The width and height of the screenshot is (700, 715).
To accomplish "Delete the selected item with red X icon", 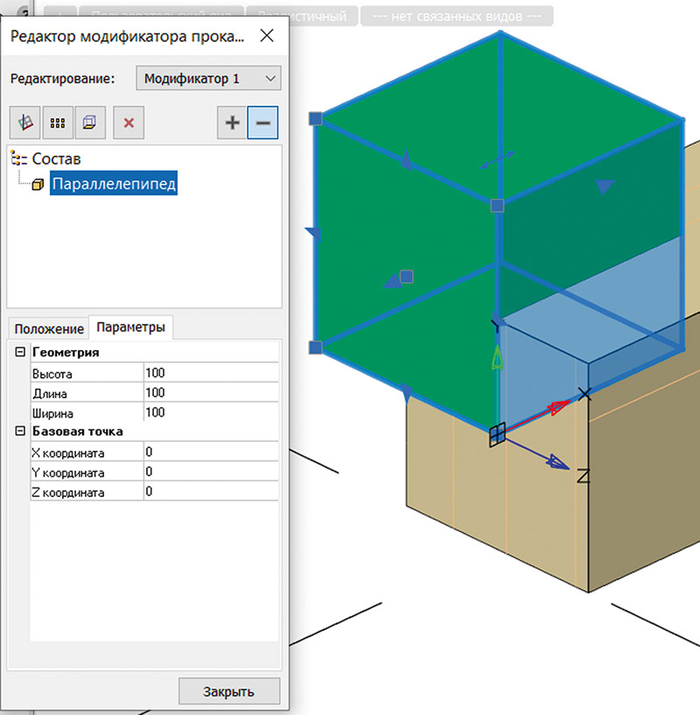I will (x=129, y=123).
